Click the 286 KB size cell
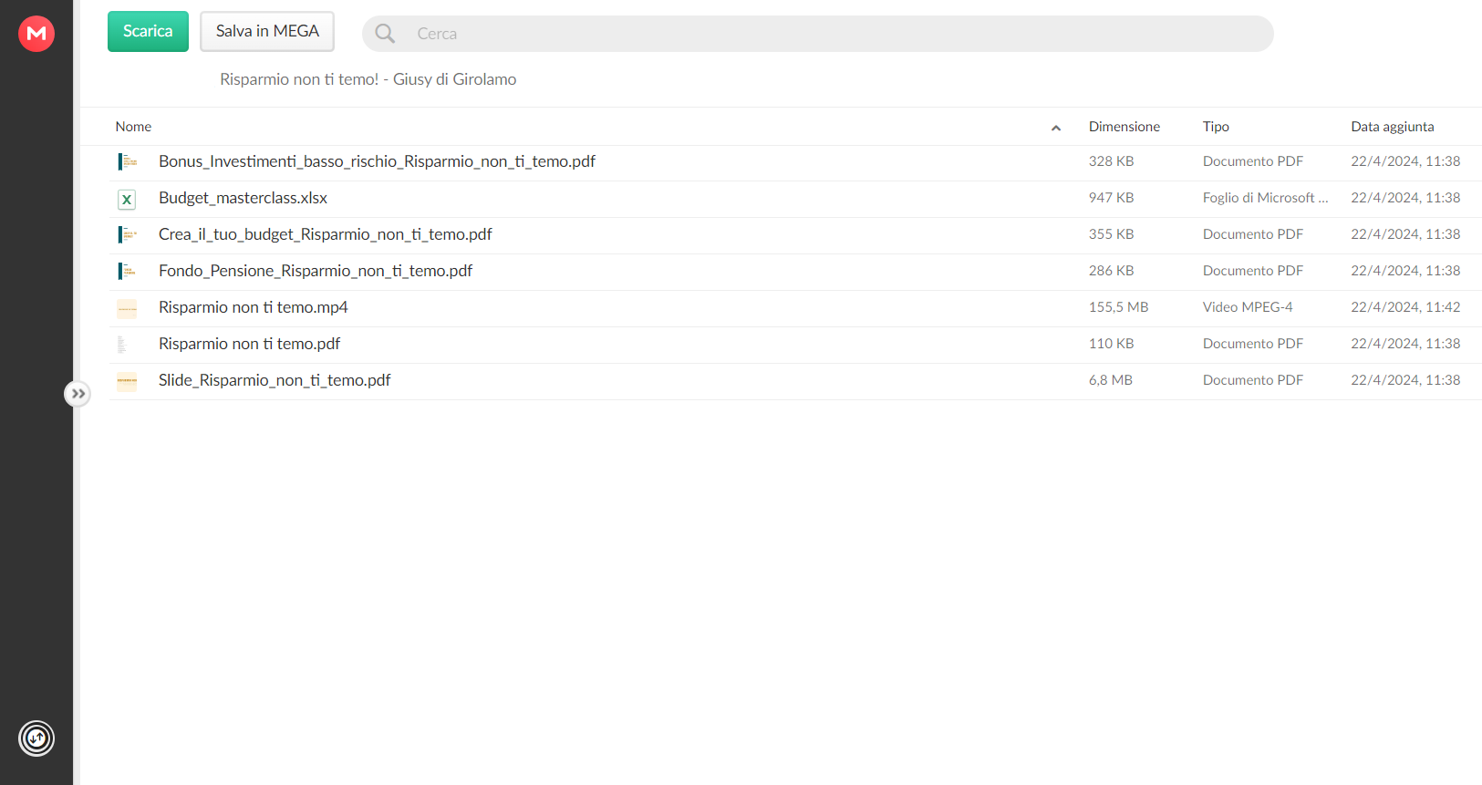The height and width of the screenshot is (785, 1482). point(1111,271)
